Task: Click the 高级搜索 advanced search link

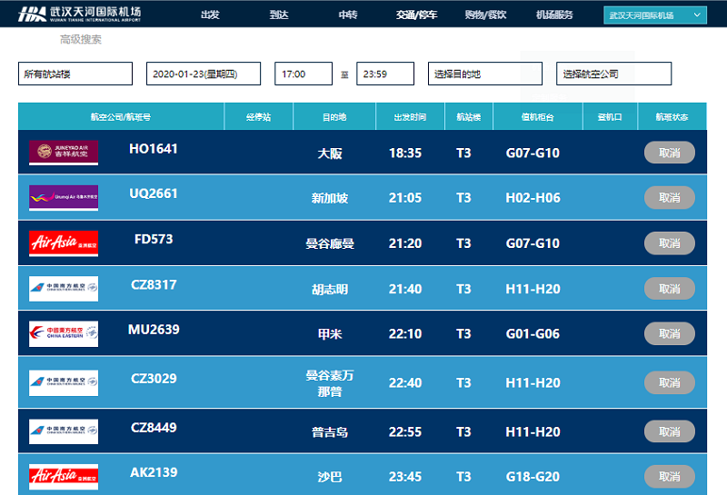Action: pos(81,40)
